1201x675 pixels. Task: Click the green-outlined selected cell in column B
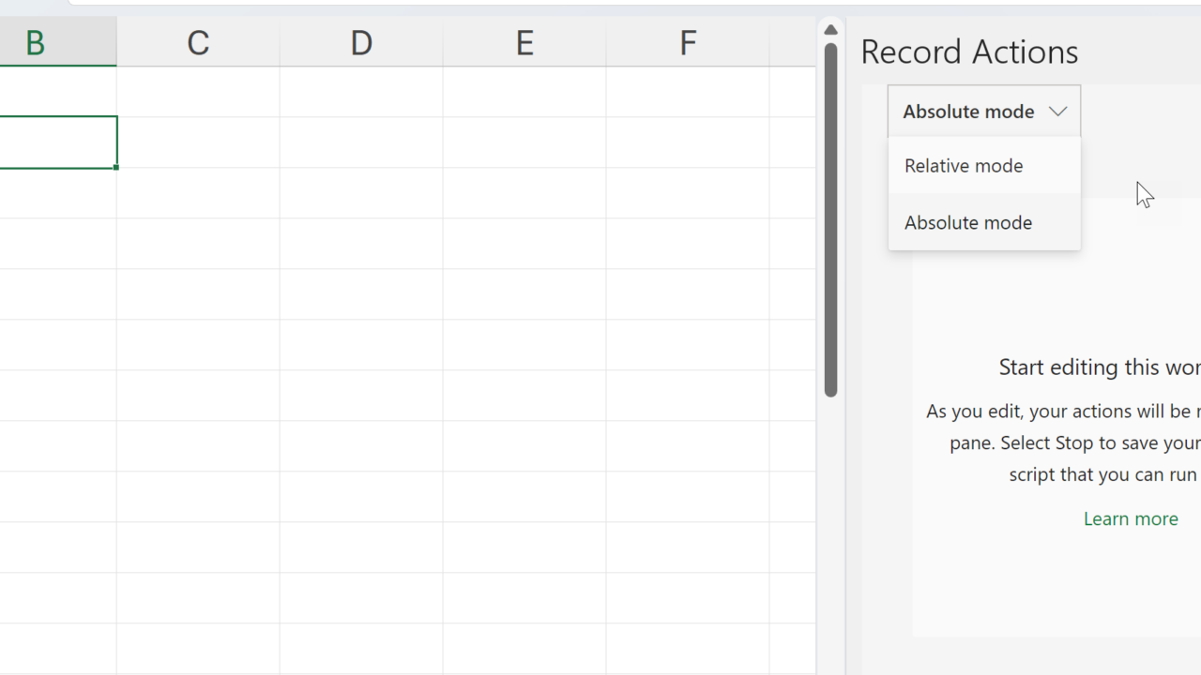56,142
